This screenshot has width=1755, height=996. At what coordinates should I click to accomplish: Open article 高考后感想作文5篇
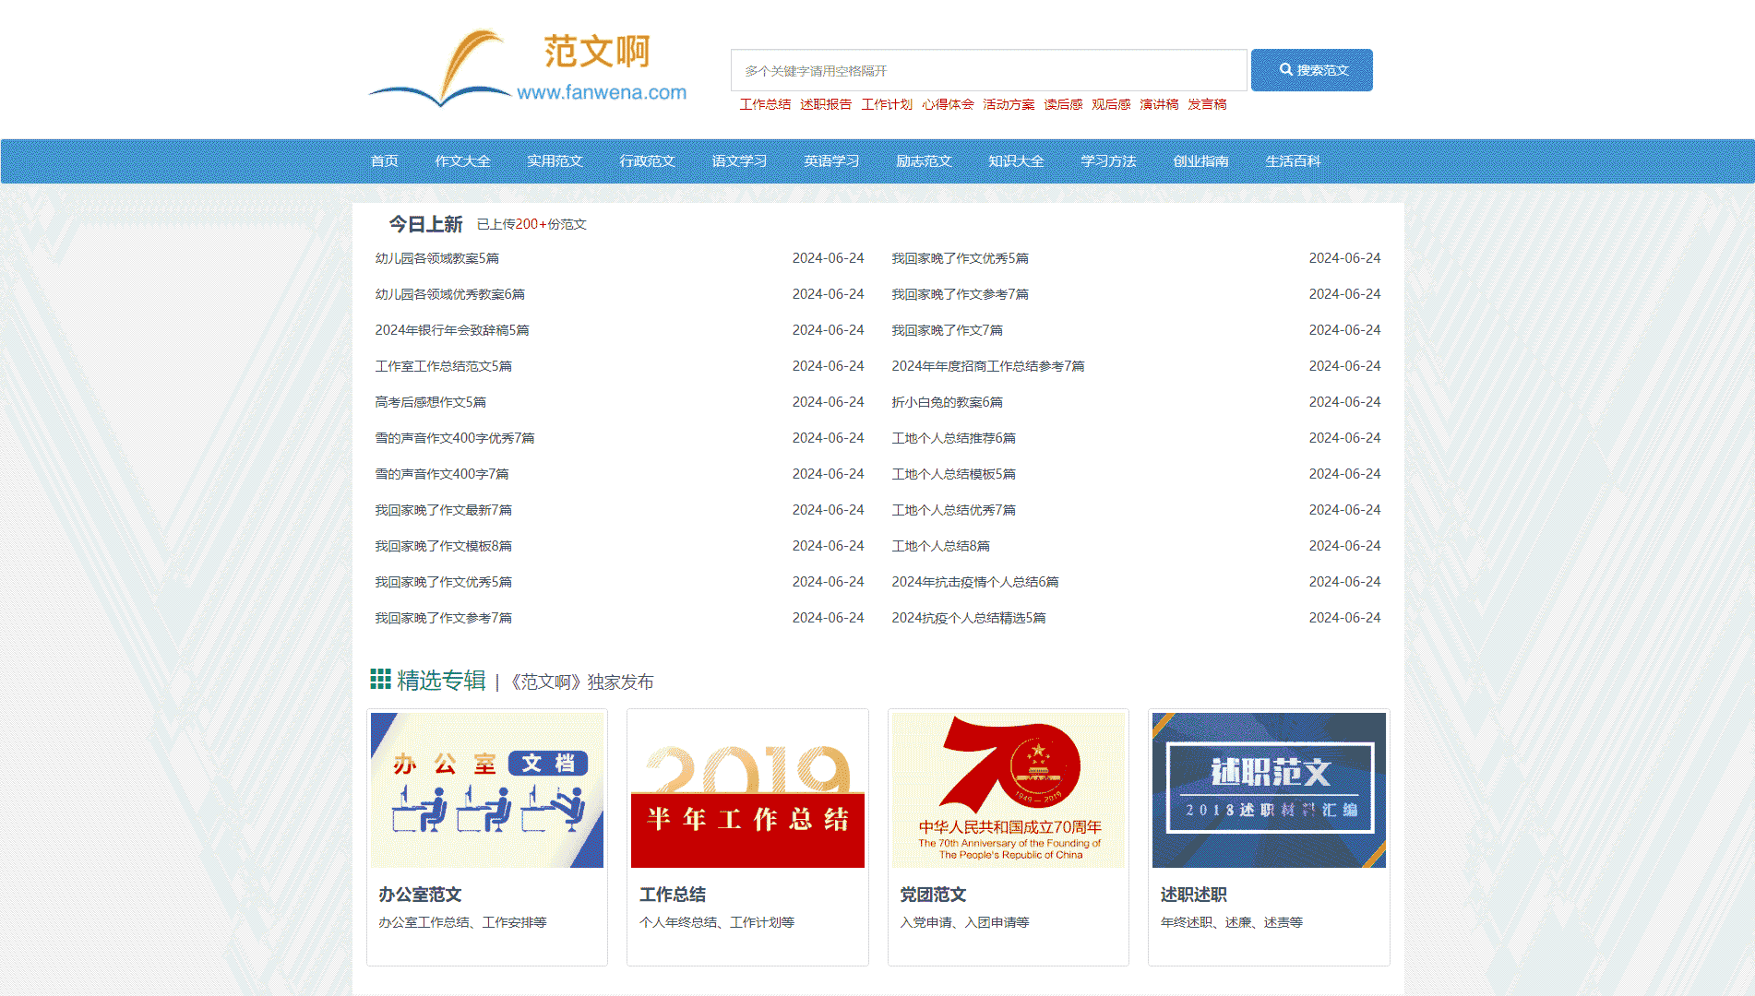[430, 402]
